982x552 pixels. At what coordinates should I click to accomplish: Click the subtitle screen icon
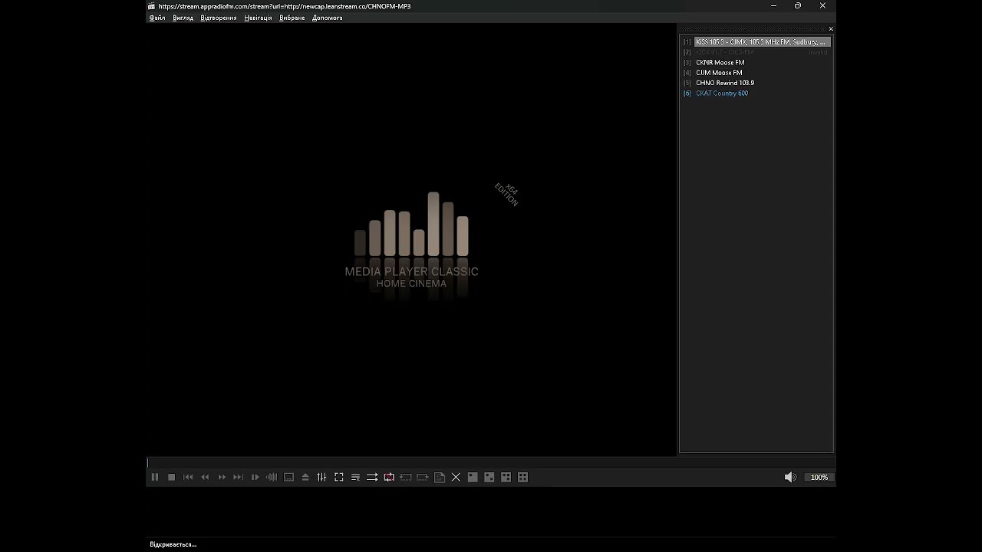(288, 477)
